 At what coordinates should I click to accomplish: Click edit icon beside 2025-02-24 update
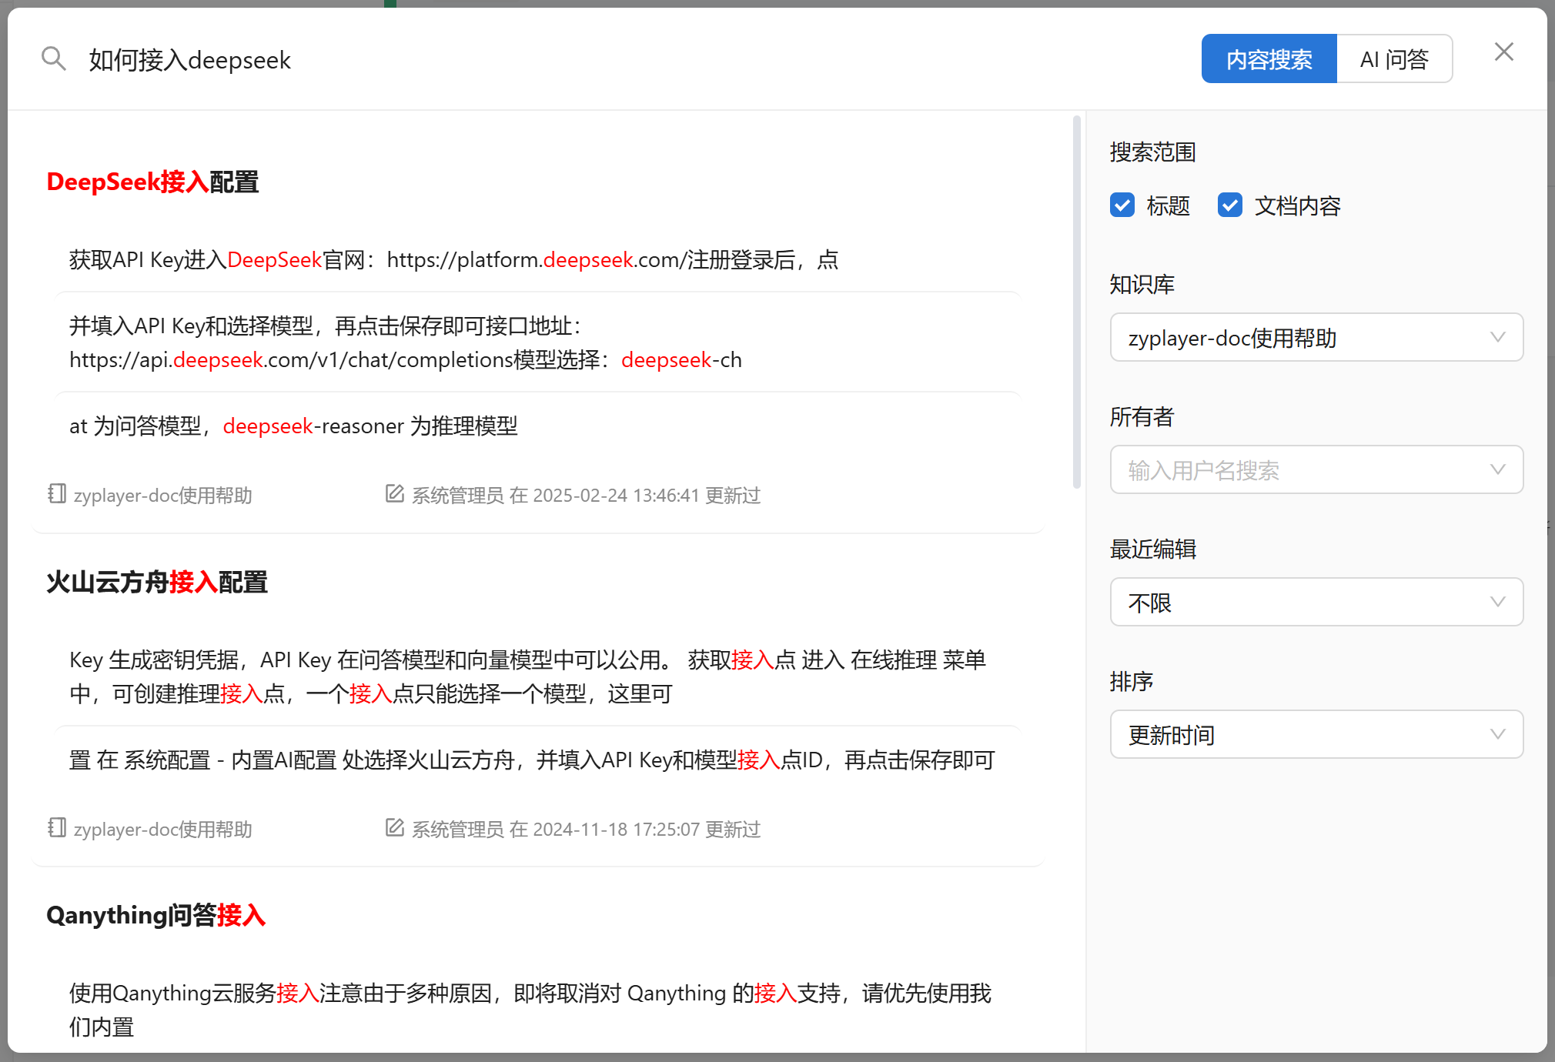(394, 494)
